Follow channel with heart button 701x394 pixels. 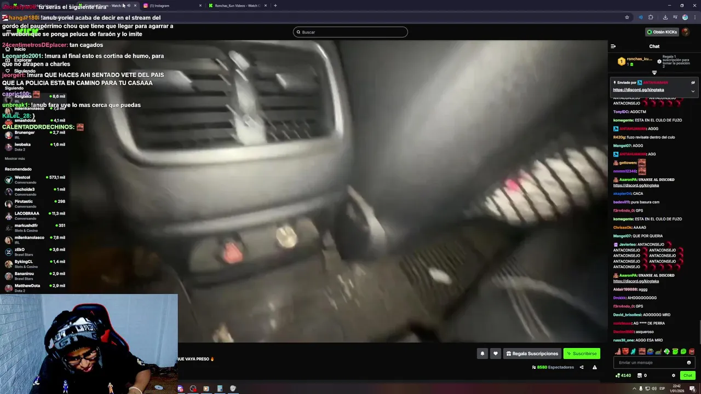point(496,354)
